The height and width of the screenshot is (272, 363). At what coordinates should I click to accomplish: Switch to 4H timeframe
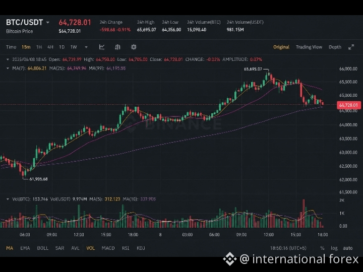click(50, 47)
